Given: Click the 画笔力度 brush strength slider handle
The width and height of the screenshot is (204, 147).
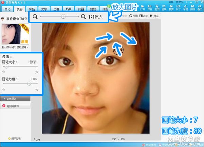Looking at the screenshot, I should 29,83.
